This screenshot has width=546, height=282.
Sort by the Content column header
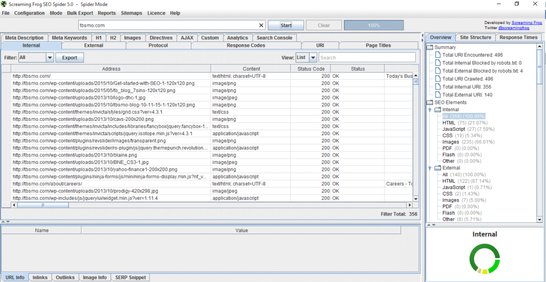point(251,69)
